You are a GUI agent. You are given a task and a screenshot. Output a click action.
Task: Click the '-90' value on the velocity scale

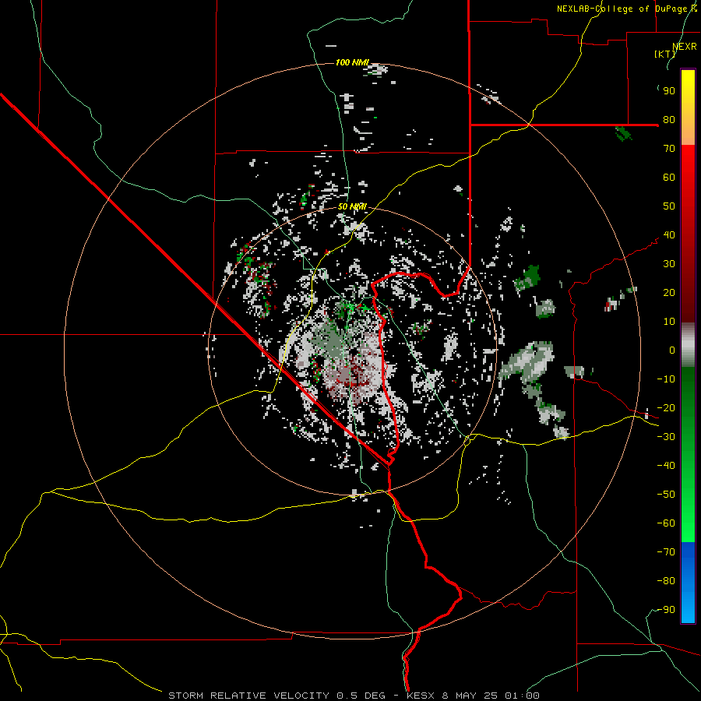pos(666,610)
